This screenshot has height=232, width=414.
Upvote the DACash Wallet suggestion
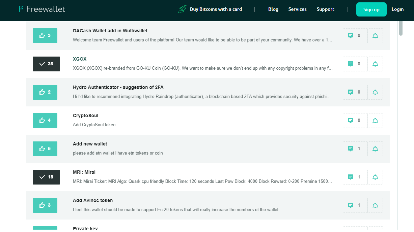click(45, 36)
